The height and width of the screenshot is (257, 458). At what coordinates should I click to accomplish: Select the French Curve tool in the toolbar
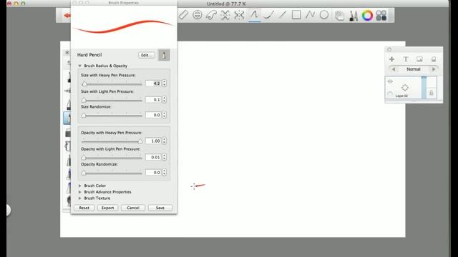click(211, 15)
